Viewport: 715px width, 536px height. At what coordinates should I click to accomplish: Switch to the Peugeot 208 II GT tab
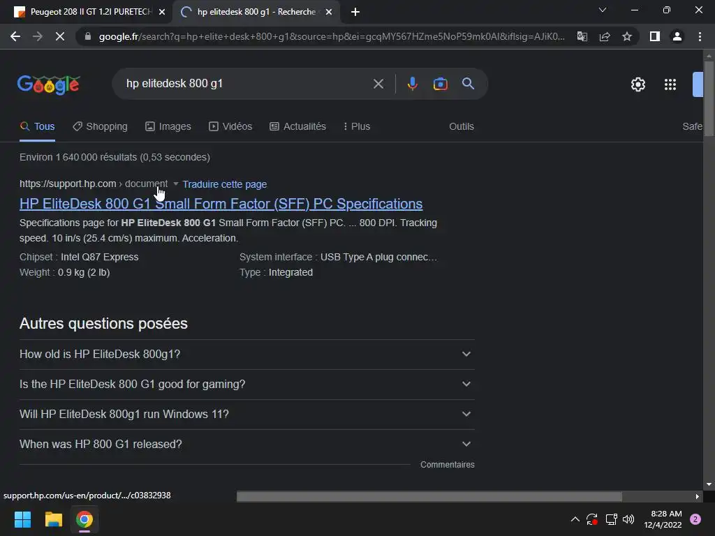pos(85,12)
